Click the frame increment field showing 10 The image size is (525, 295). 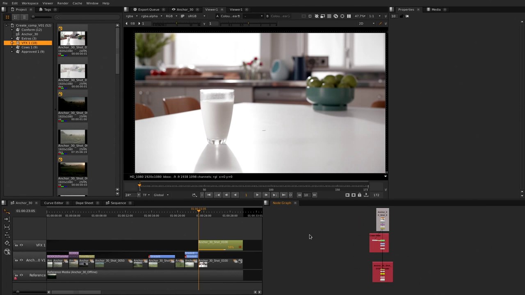click(306, 195)
